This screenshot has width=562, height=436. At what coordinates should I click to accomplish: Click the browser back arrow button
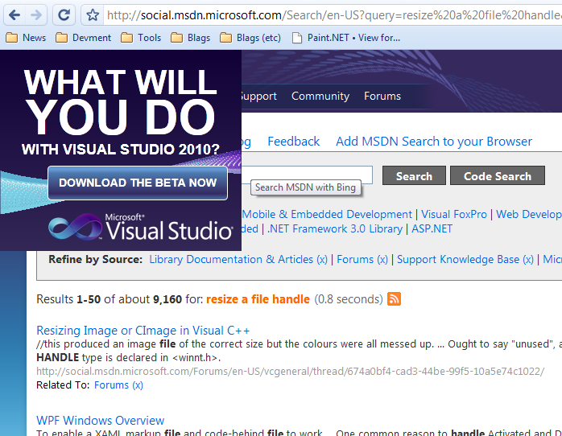(x=14, y=14)
